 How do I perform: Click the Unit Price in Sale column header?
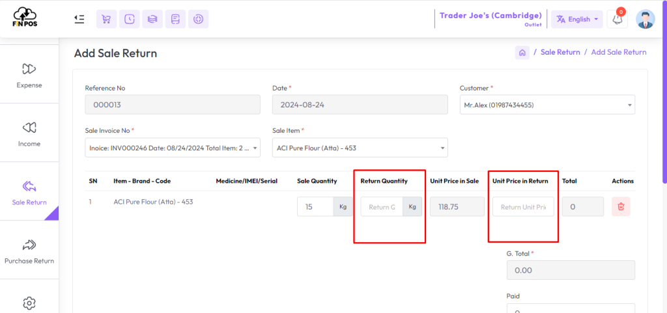click(x=454, y=181)
